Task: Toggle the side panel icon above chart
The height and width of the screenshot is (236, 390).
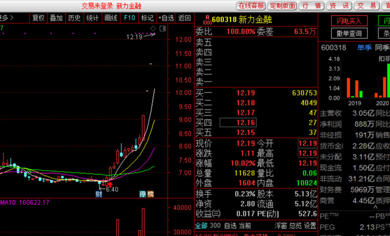Action: point(163,28)
